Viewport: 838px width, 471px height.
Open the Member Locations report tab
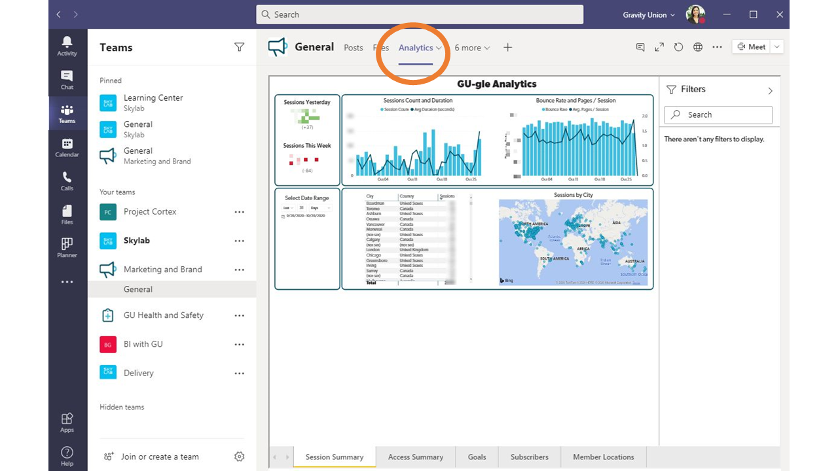click(604, 457)
